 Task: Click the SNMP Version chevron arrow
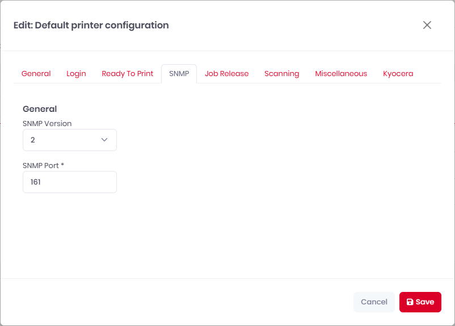tap(104, 140)
